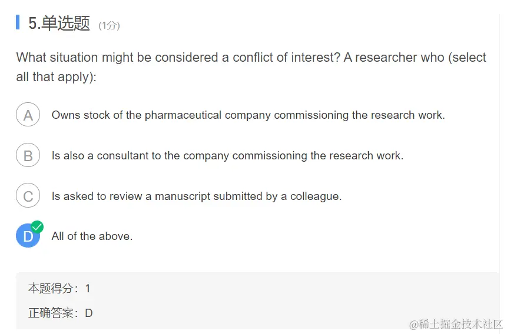This screenshot has width=507, height=334.
Task: Click the "5.单选题" question heading
Action: [x=59, y=23]
